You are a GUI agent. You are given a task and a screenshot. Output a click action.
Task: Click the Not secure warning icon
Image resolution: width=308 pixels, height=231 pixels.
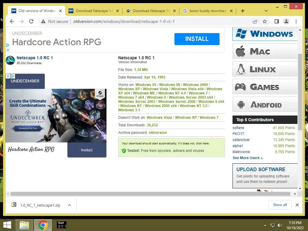(x=43, y=21)
